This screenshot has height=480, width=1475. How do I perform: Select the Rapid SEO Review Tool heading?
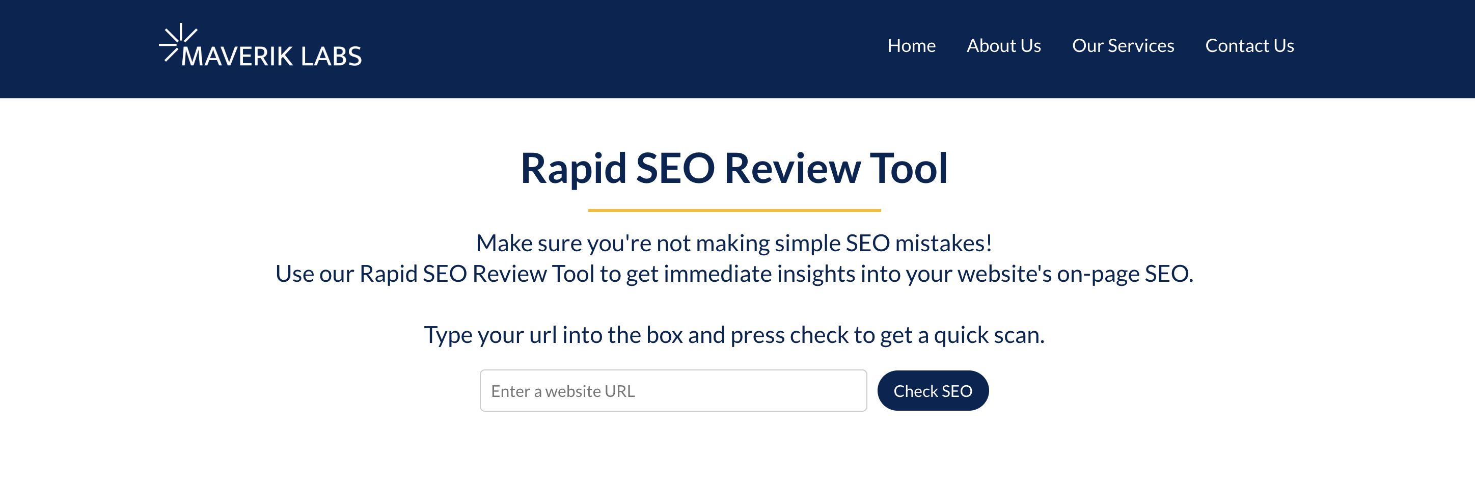(734, 168)
